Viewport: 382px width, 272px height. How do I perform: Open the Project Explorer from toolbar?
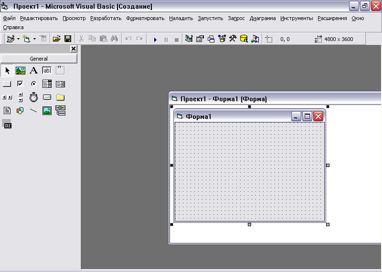click(189, 39)
